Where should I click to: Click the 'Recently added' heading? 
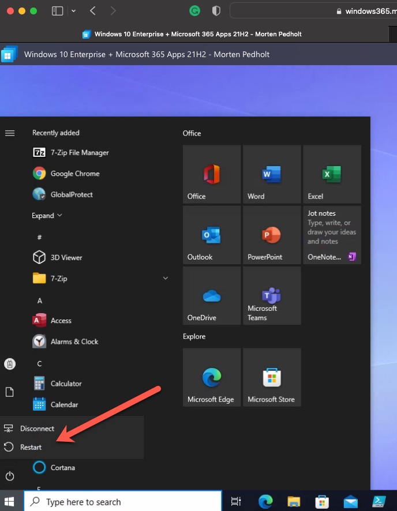tap(56, 133)
